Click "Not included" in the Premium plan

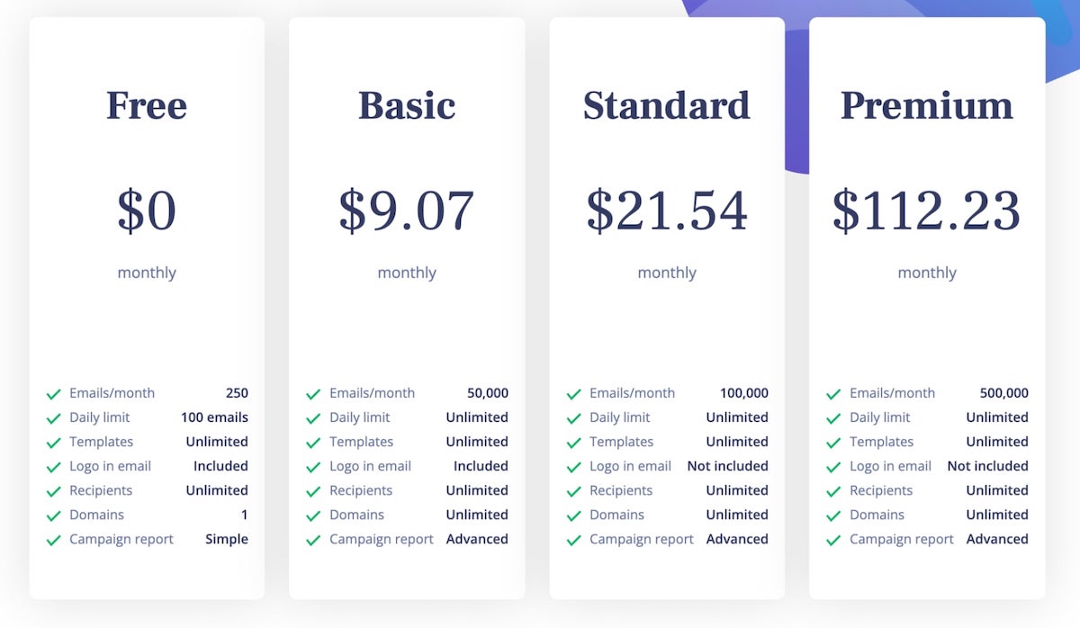(x=987, y=466)
